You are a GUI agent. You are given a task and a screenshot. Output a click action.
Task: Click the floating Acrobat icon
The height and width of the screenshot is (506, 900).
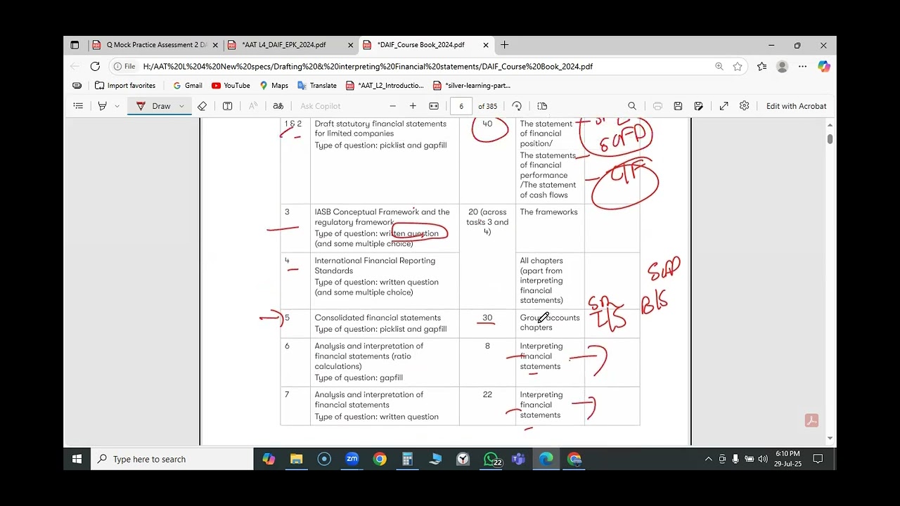(x=811, y=420)
